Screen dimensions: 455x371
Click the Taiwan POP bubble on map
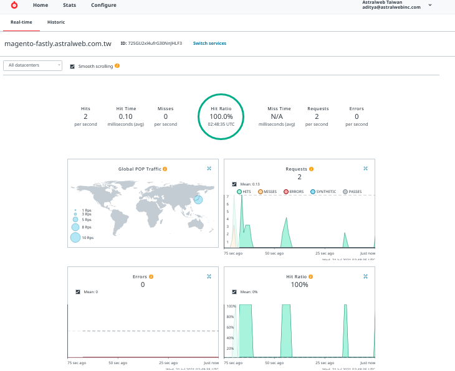point(198,200)
